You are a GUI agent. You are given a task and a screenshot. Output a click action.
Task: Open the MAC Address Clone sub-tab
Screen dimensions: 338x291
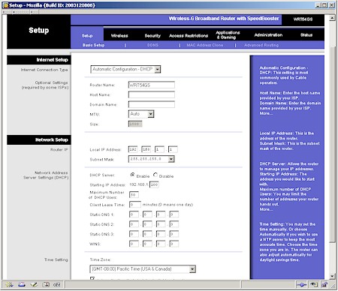[205, 45]
